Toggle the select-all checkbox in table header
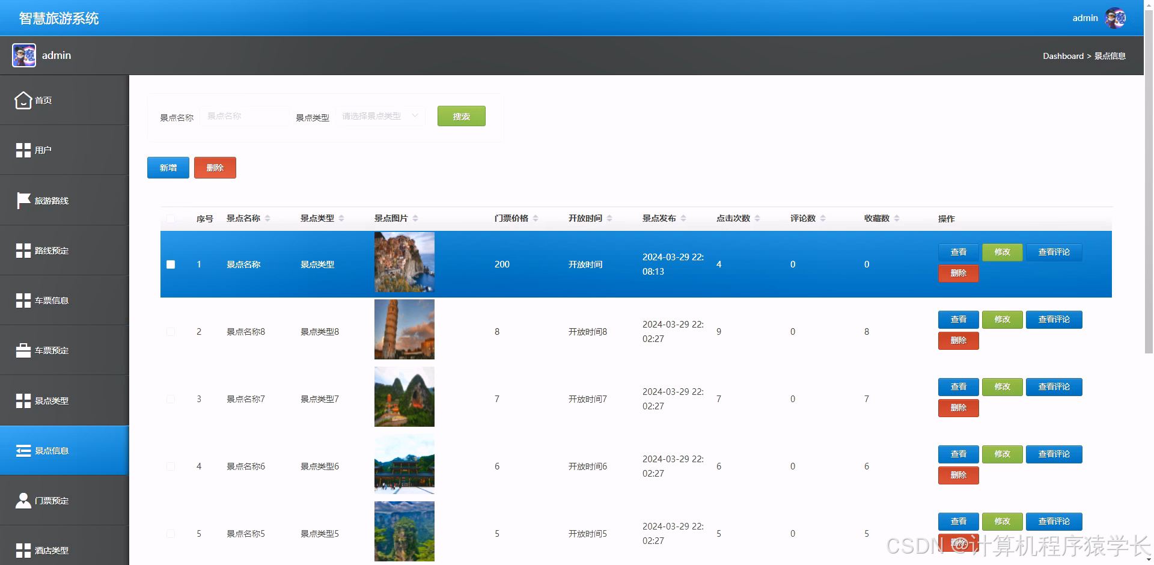The height and width of the screenshot is (565, 1154). click(171, 219)
